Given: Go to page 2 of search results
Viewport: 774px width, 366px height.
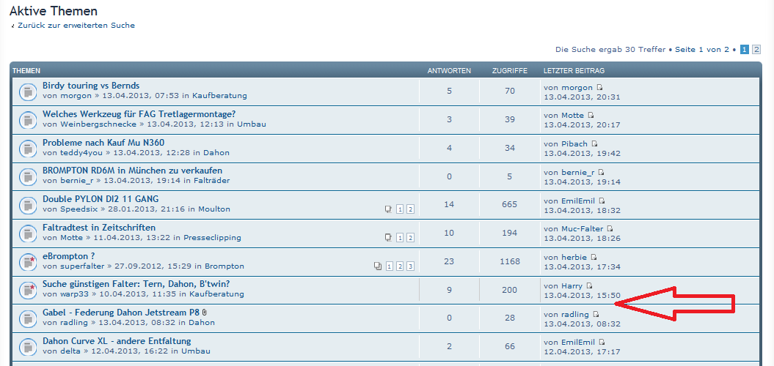Looking at the screenshot, I should point(756,50).
